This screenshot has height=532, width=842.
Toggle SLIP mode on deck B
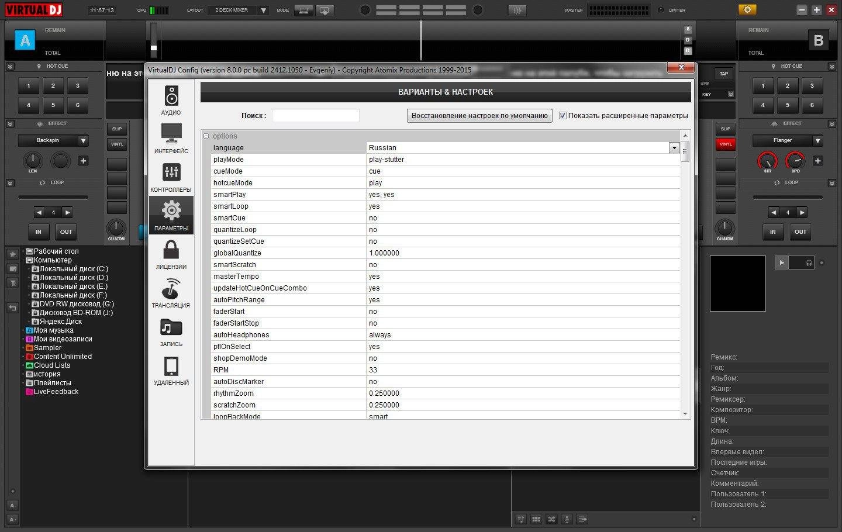coord(726,129)
